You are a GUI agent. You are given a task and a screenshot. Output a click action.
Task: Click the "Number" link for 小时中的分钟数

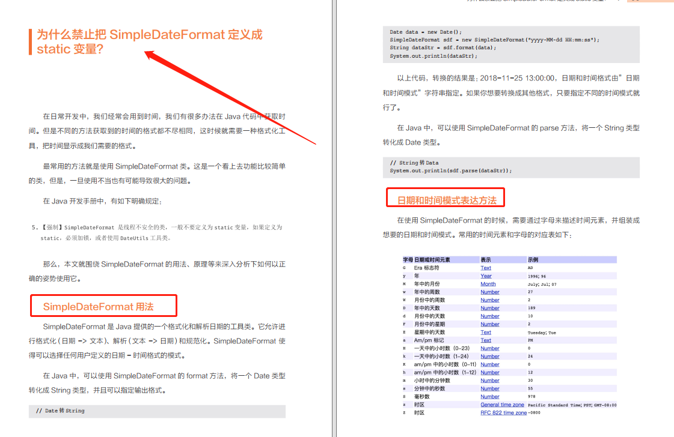pos(489,380)
